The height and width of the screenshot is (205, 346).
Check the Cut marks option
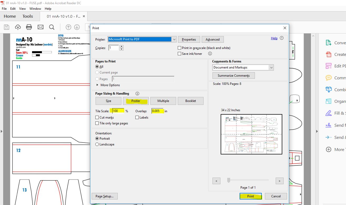97,118
